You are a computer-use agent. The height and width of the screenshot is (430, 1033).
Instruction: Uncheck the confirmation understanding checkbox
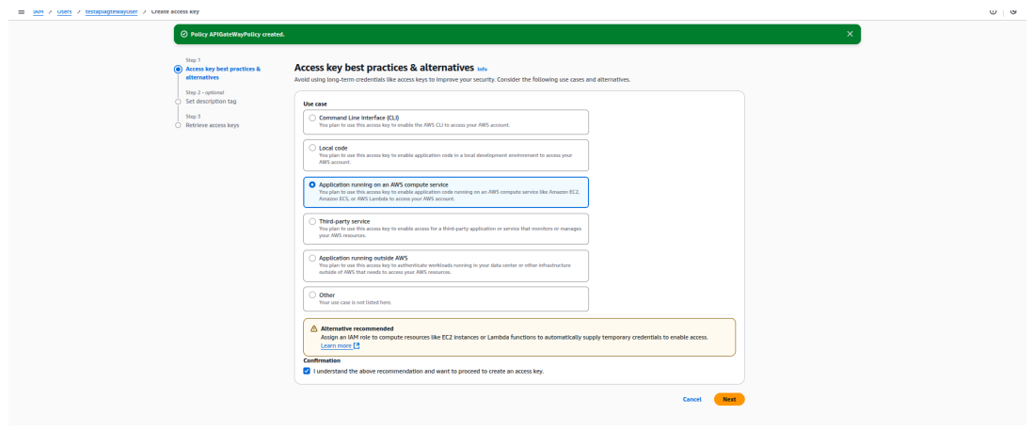307,371
